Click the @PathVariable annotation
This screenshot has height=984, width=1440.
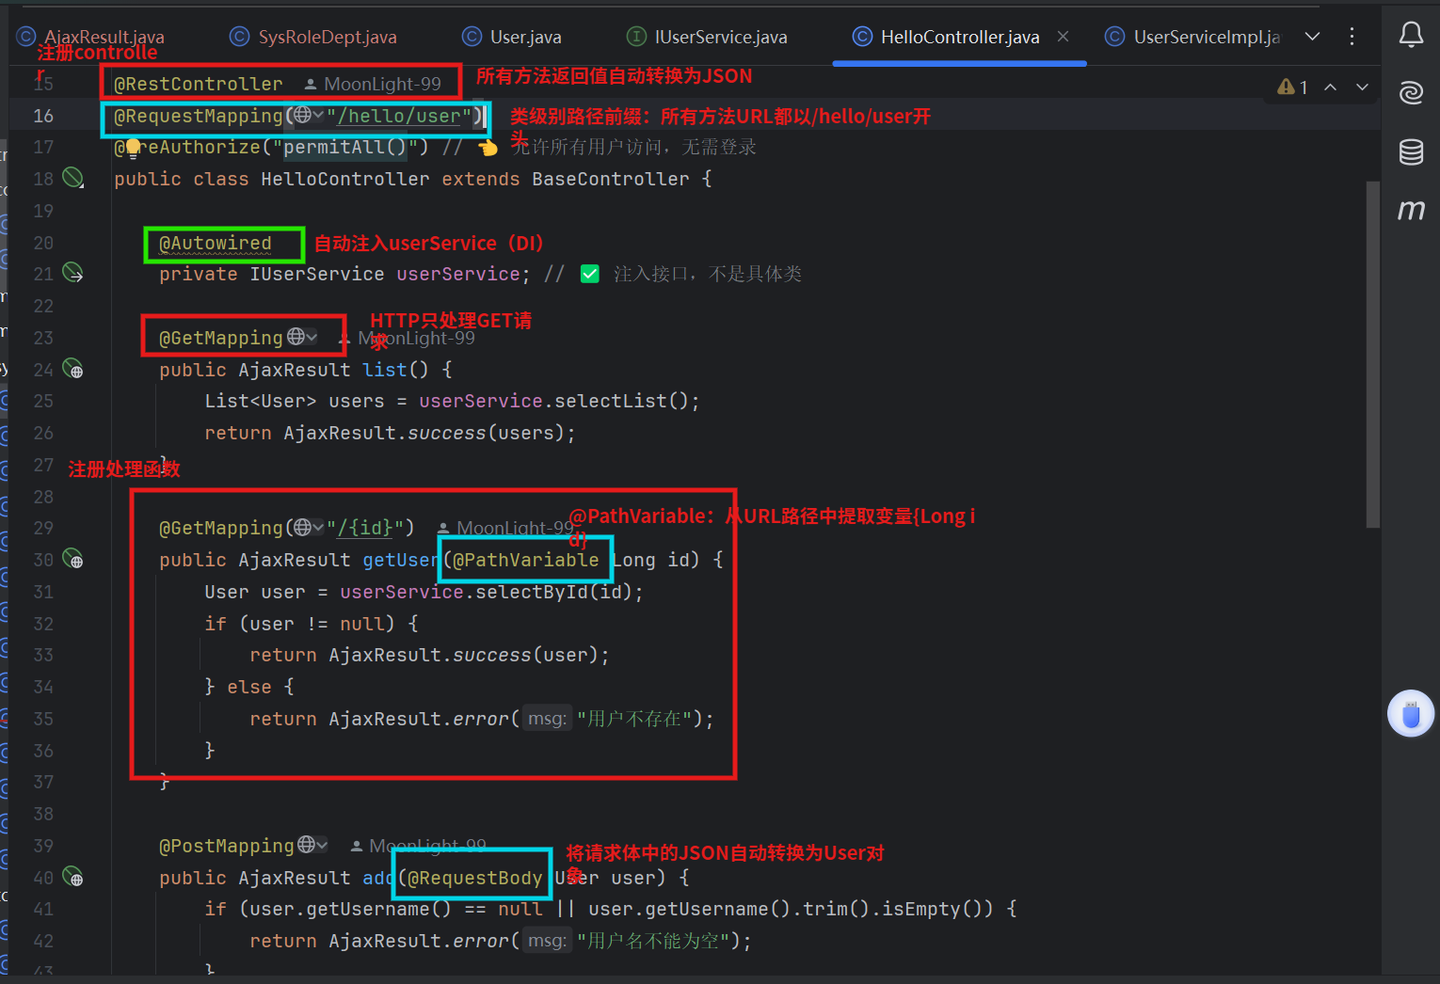[x=526, y=560]
